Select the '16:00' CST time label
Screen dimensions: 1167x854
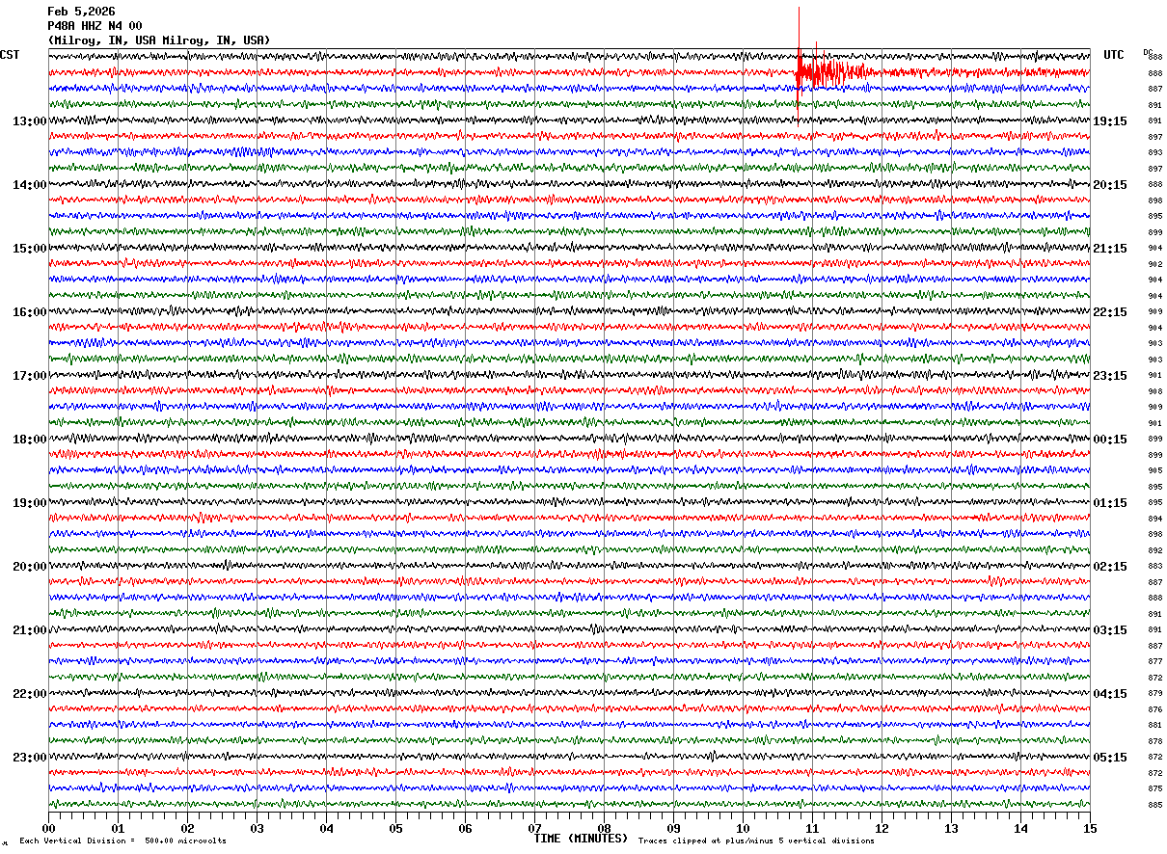click(x=29, y=312)
